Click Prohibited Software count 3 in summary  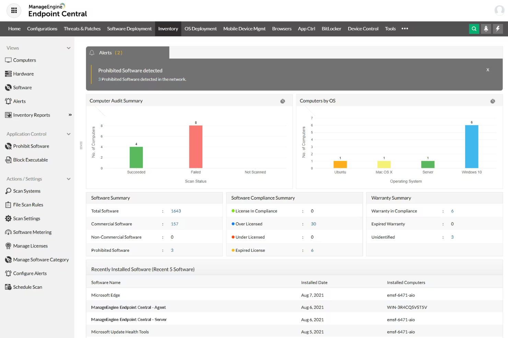pos(172,250)
